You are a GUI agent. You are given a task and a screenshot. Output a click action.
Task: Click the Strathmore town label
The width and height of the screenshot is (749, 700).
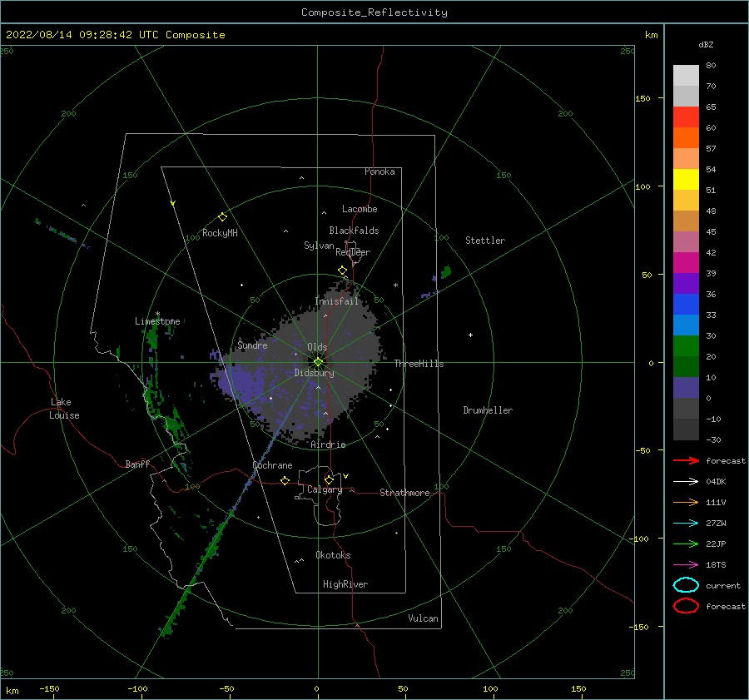click(x=404, y=493)
